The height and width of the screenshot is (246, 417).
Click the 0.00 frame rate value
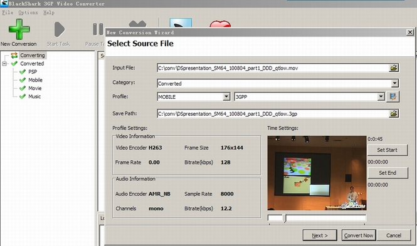click(154, 162)
